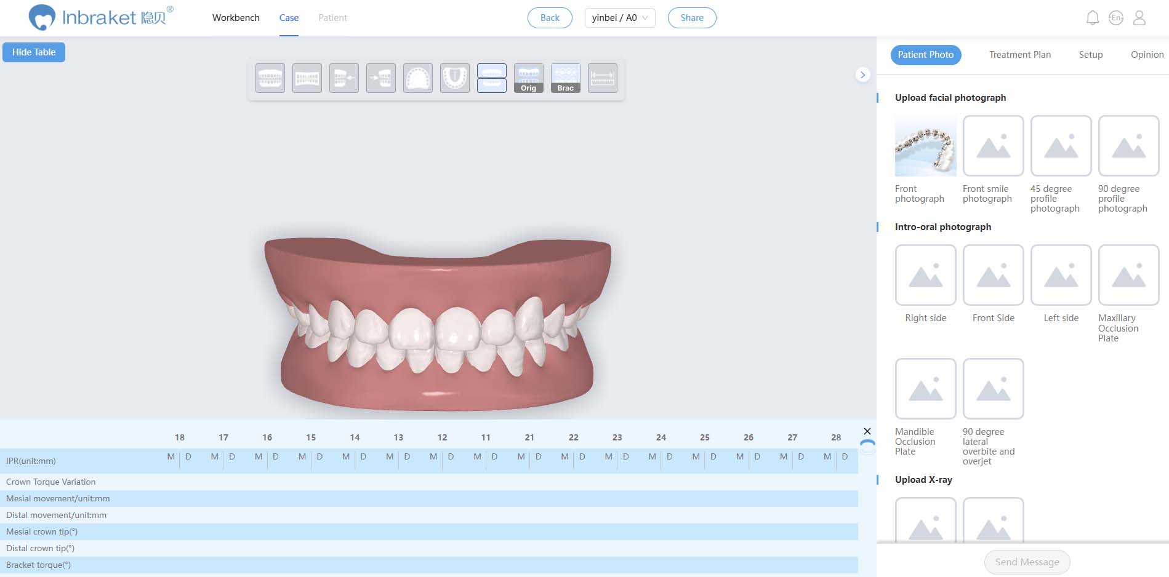Click Intro-oral photograph heading
This screenshot has width=1169, height=577.
[x=943, y=227]
